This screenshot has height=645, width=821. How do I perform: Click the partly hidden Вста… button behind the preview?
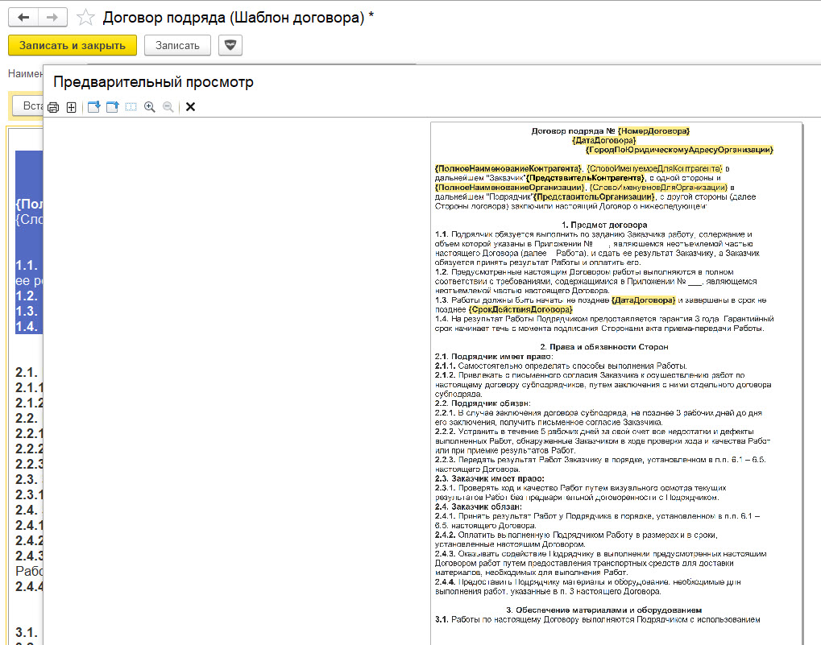pyautogui.click(x=27, y=105)
